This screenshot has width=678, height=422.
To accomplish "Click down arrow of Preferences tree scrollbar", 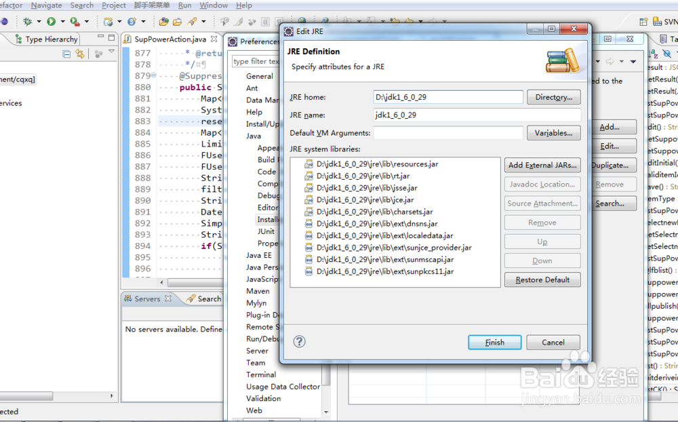I will [x=327, y=412].
